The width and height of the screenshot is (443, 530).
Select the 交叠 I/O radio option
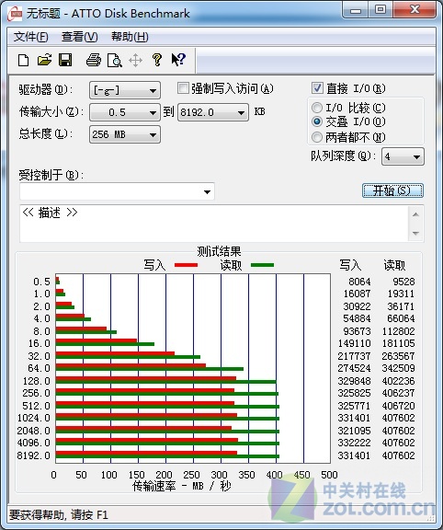pyautogui.click(x=317, y=121)
